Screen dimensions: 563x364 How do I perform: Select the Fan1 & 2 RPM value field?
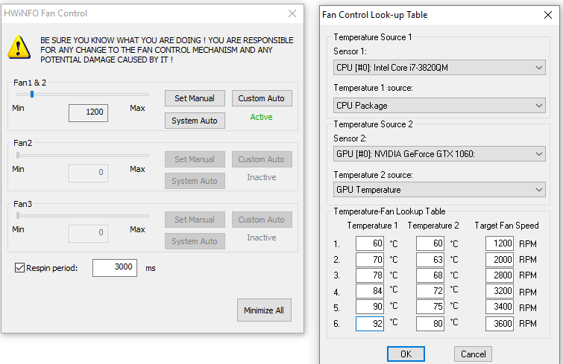88,113
